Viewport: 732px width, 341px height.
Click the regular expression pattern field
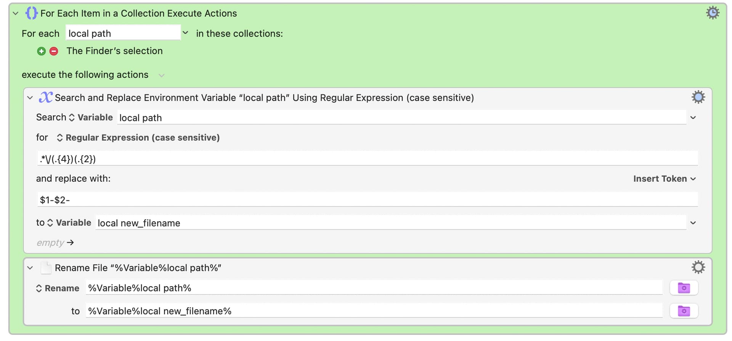point(368,158)
